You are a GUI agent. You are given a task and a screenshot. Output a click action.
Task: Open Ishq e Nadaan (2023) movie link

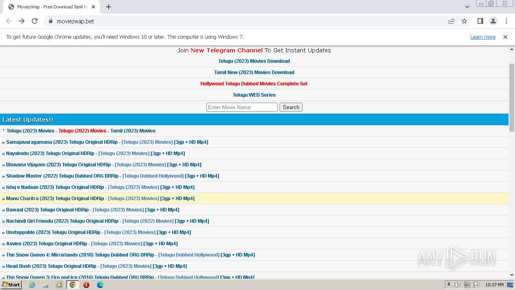coord(55,187)
